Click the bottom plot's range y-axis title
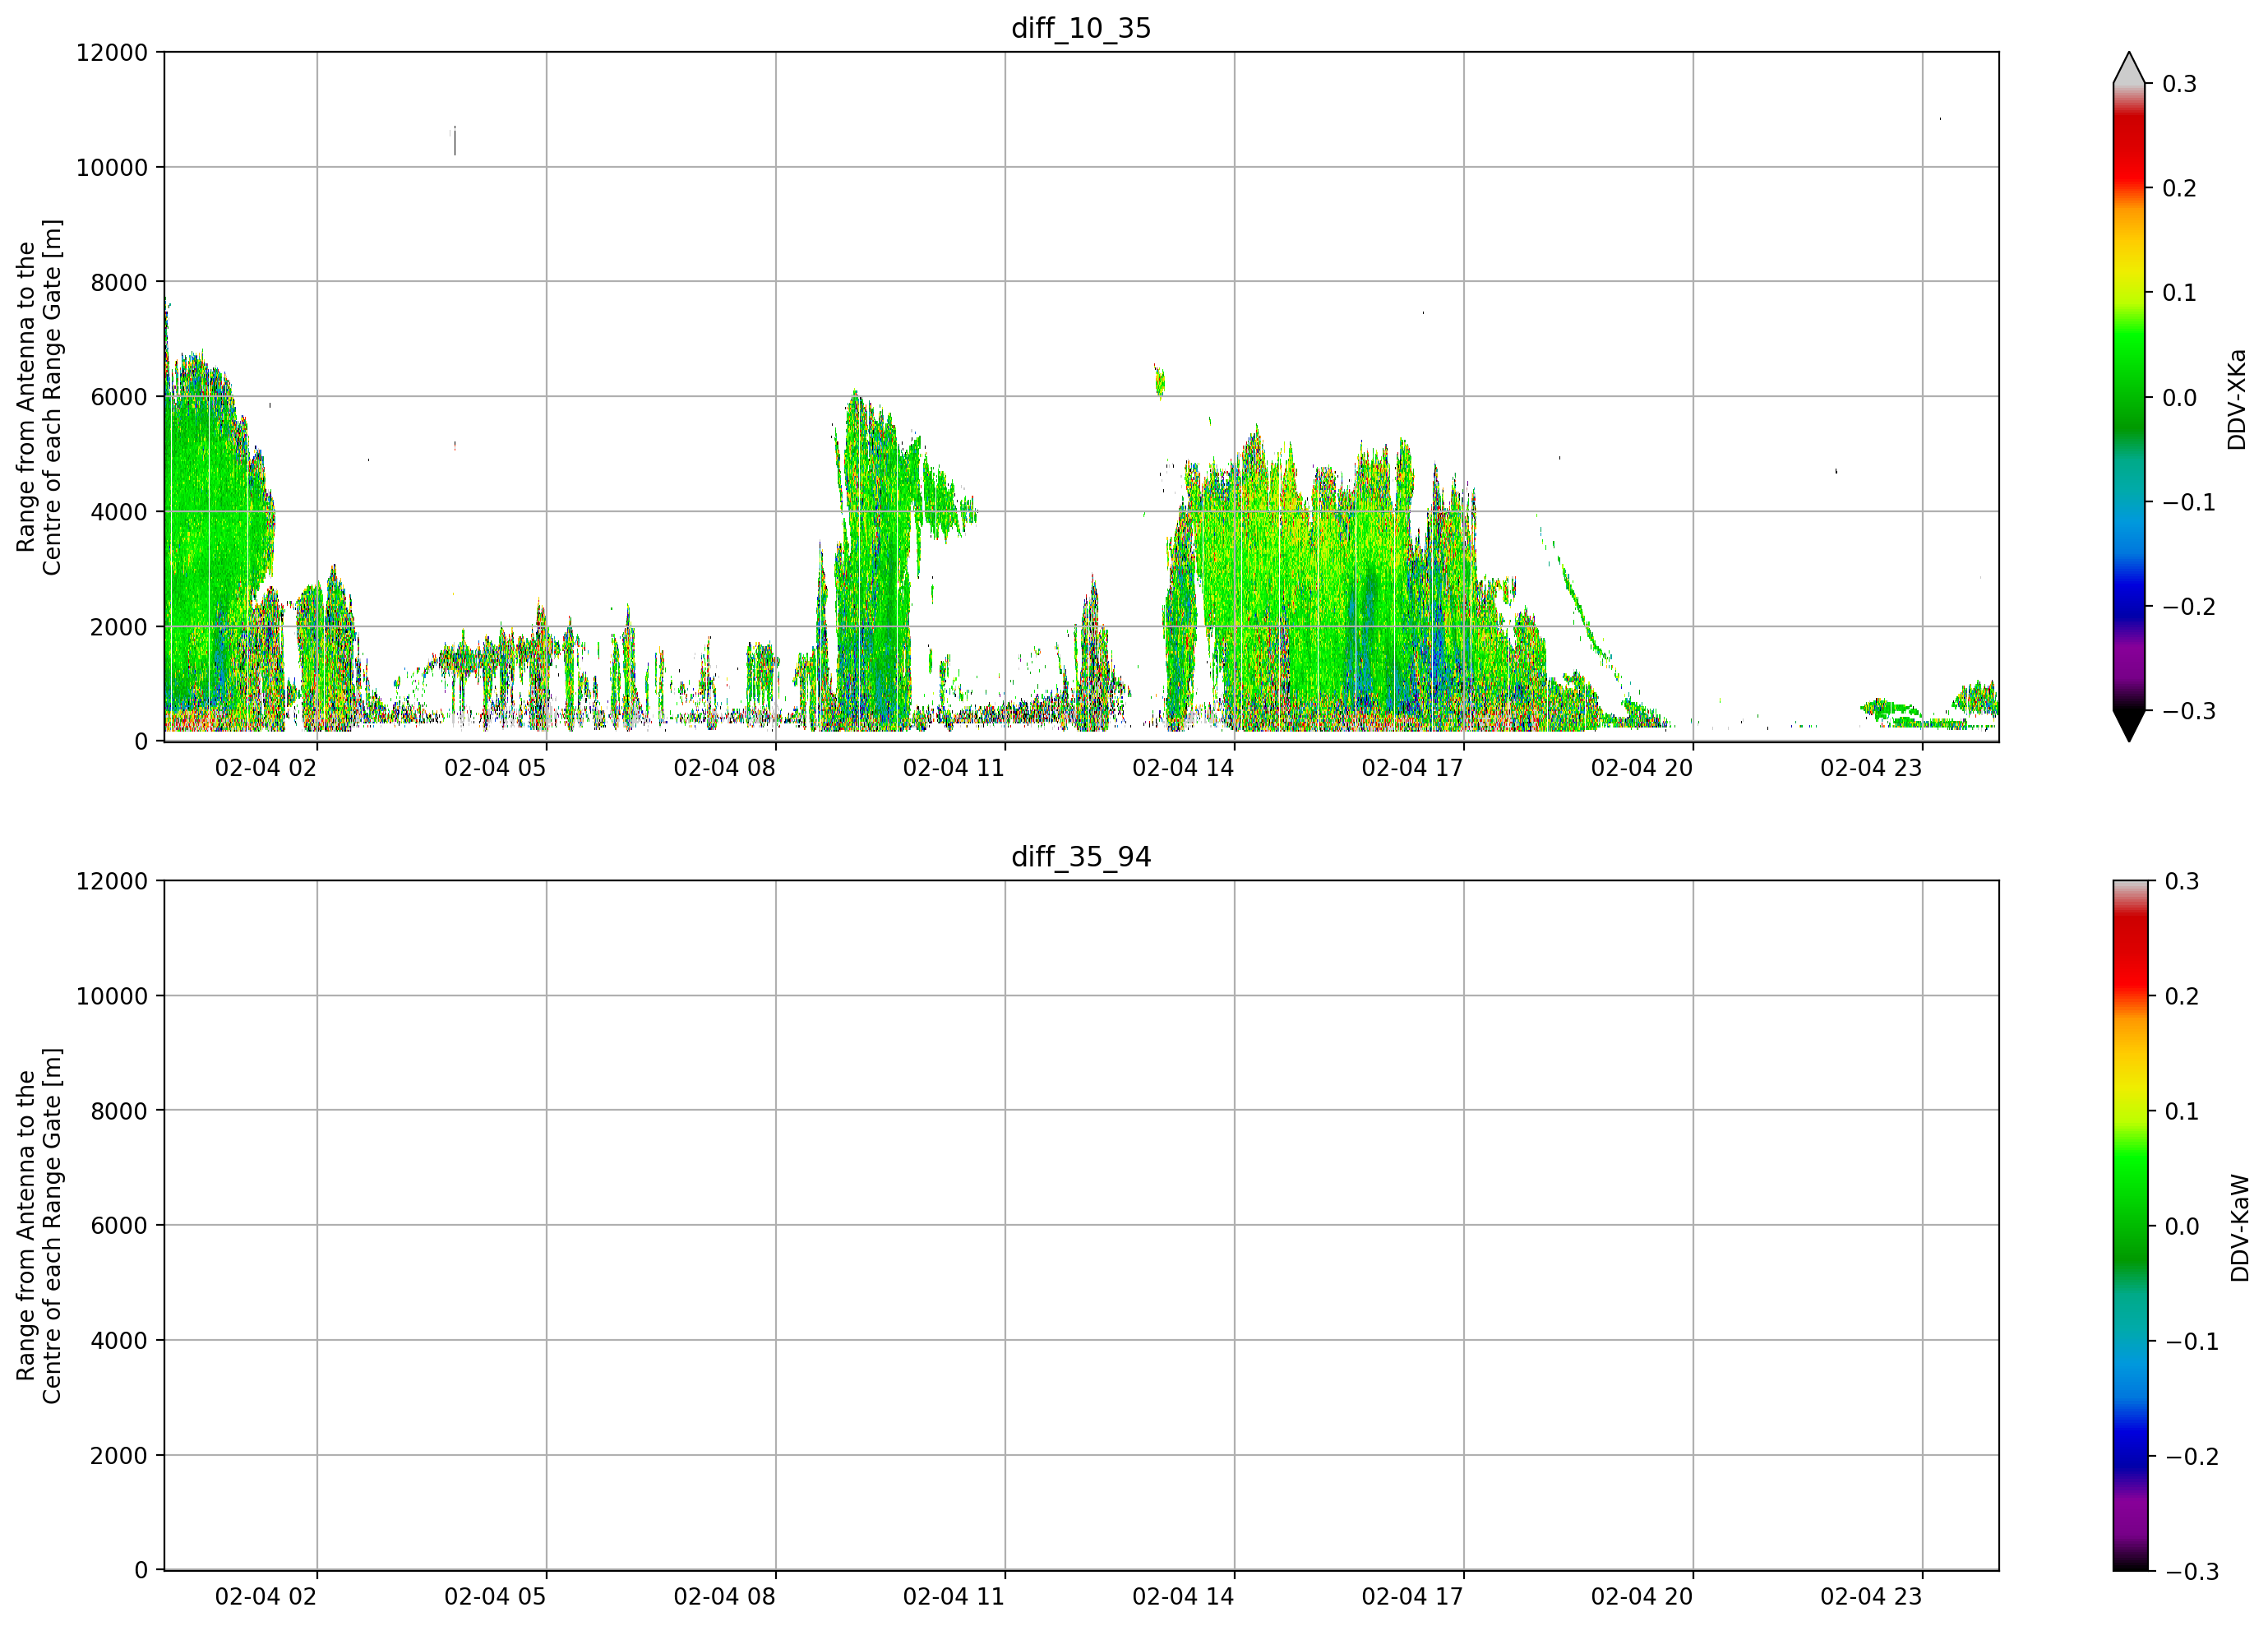This screenshot has width=2268, height=1626. (x=39, y=1226)
